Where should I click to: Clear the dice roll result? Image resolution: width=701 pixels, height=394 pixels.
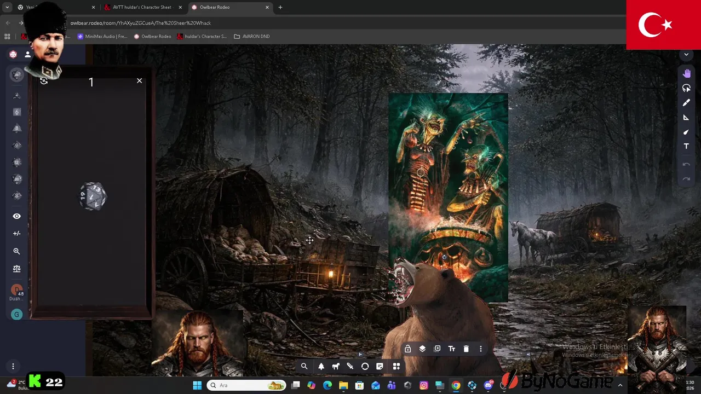[x=139, y=81]
